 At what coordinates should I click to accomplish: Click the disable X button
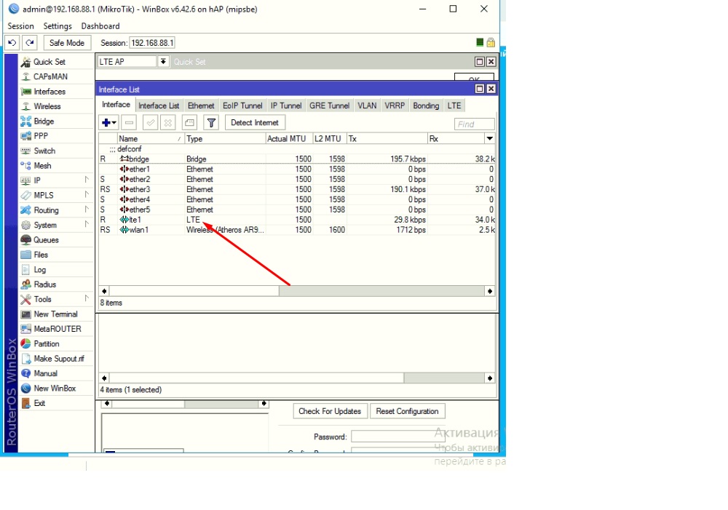click(168, 122)
